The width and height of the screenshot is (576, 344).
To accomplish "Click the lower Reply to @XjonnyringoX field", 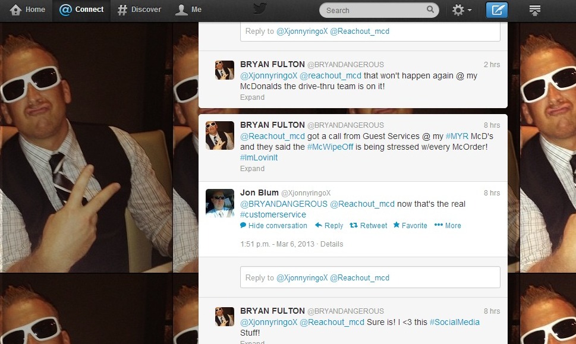I will [x=370, y=277].
